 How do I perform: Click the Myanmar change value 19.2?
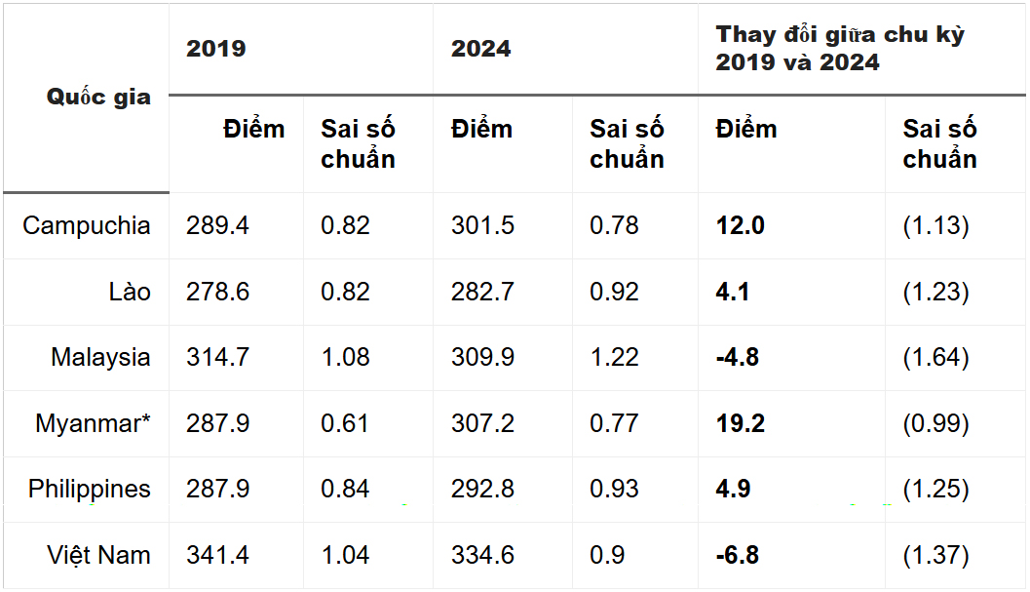tap(740, 424)
